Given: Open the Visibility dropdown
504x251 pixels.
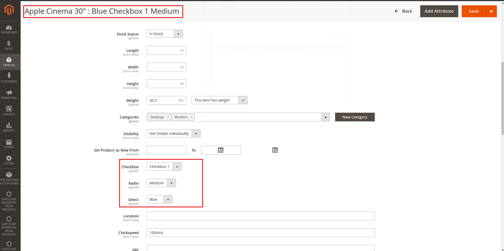Looking at the screenshot, I should [173, 134].
